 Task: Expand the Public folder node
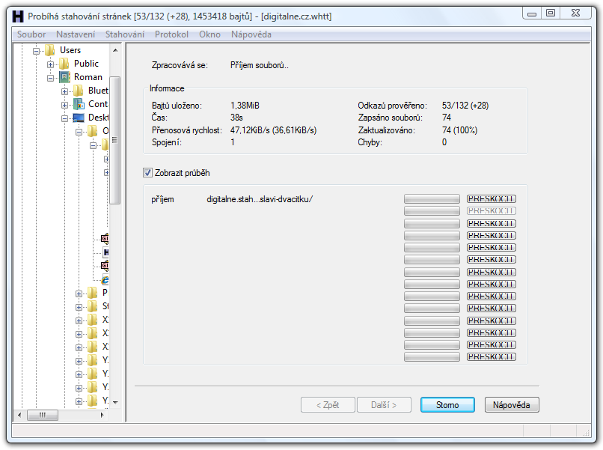tap(50, 64)
